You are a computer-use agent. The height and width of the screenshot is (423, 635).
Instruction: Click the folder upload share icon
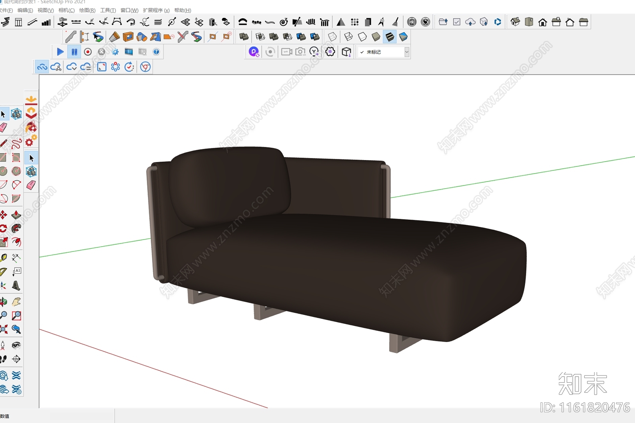coord(443,22)
